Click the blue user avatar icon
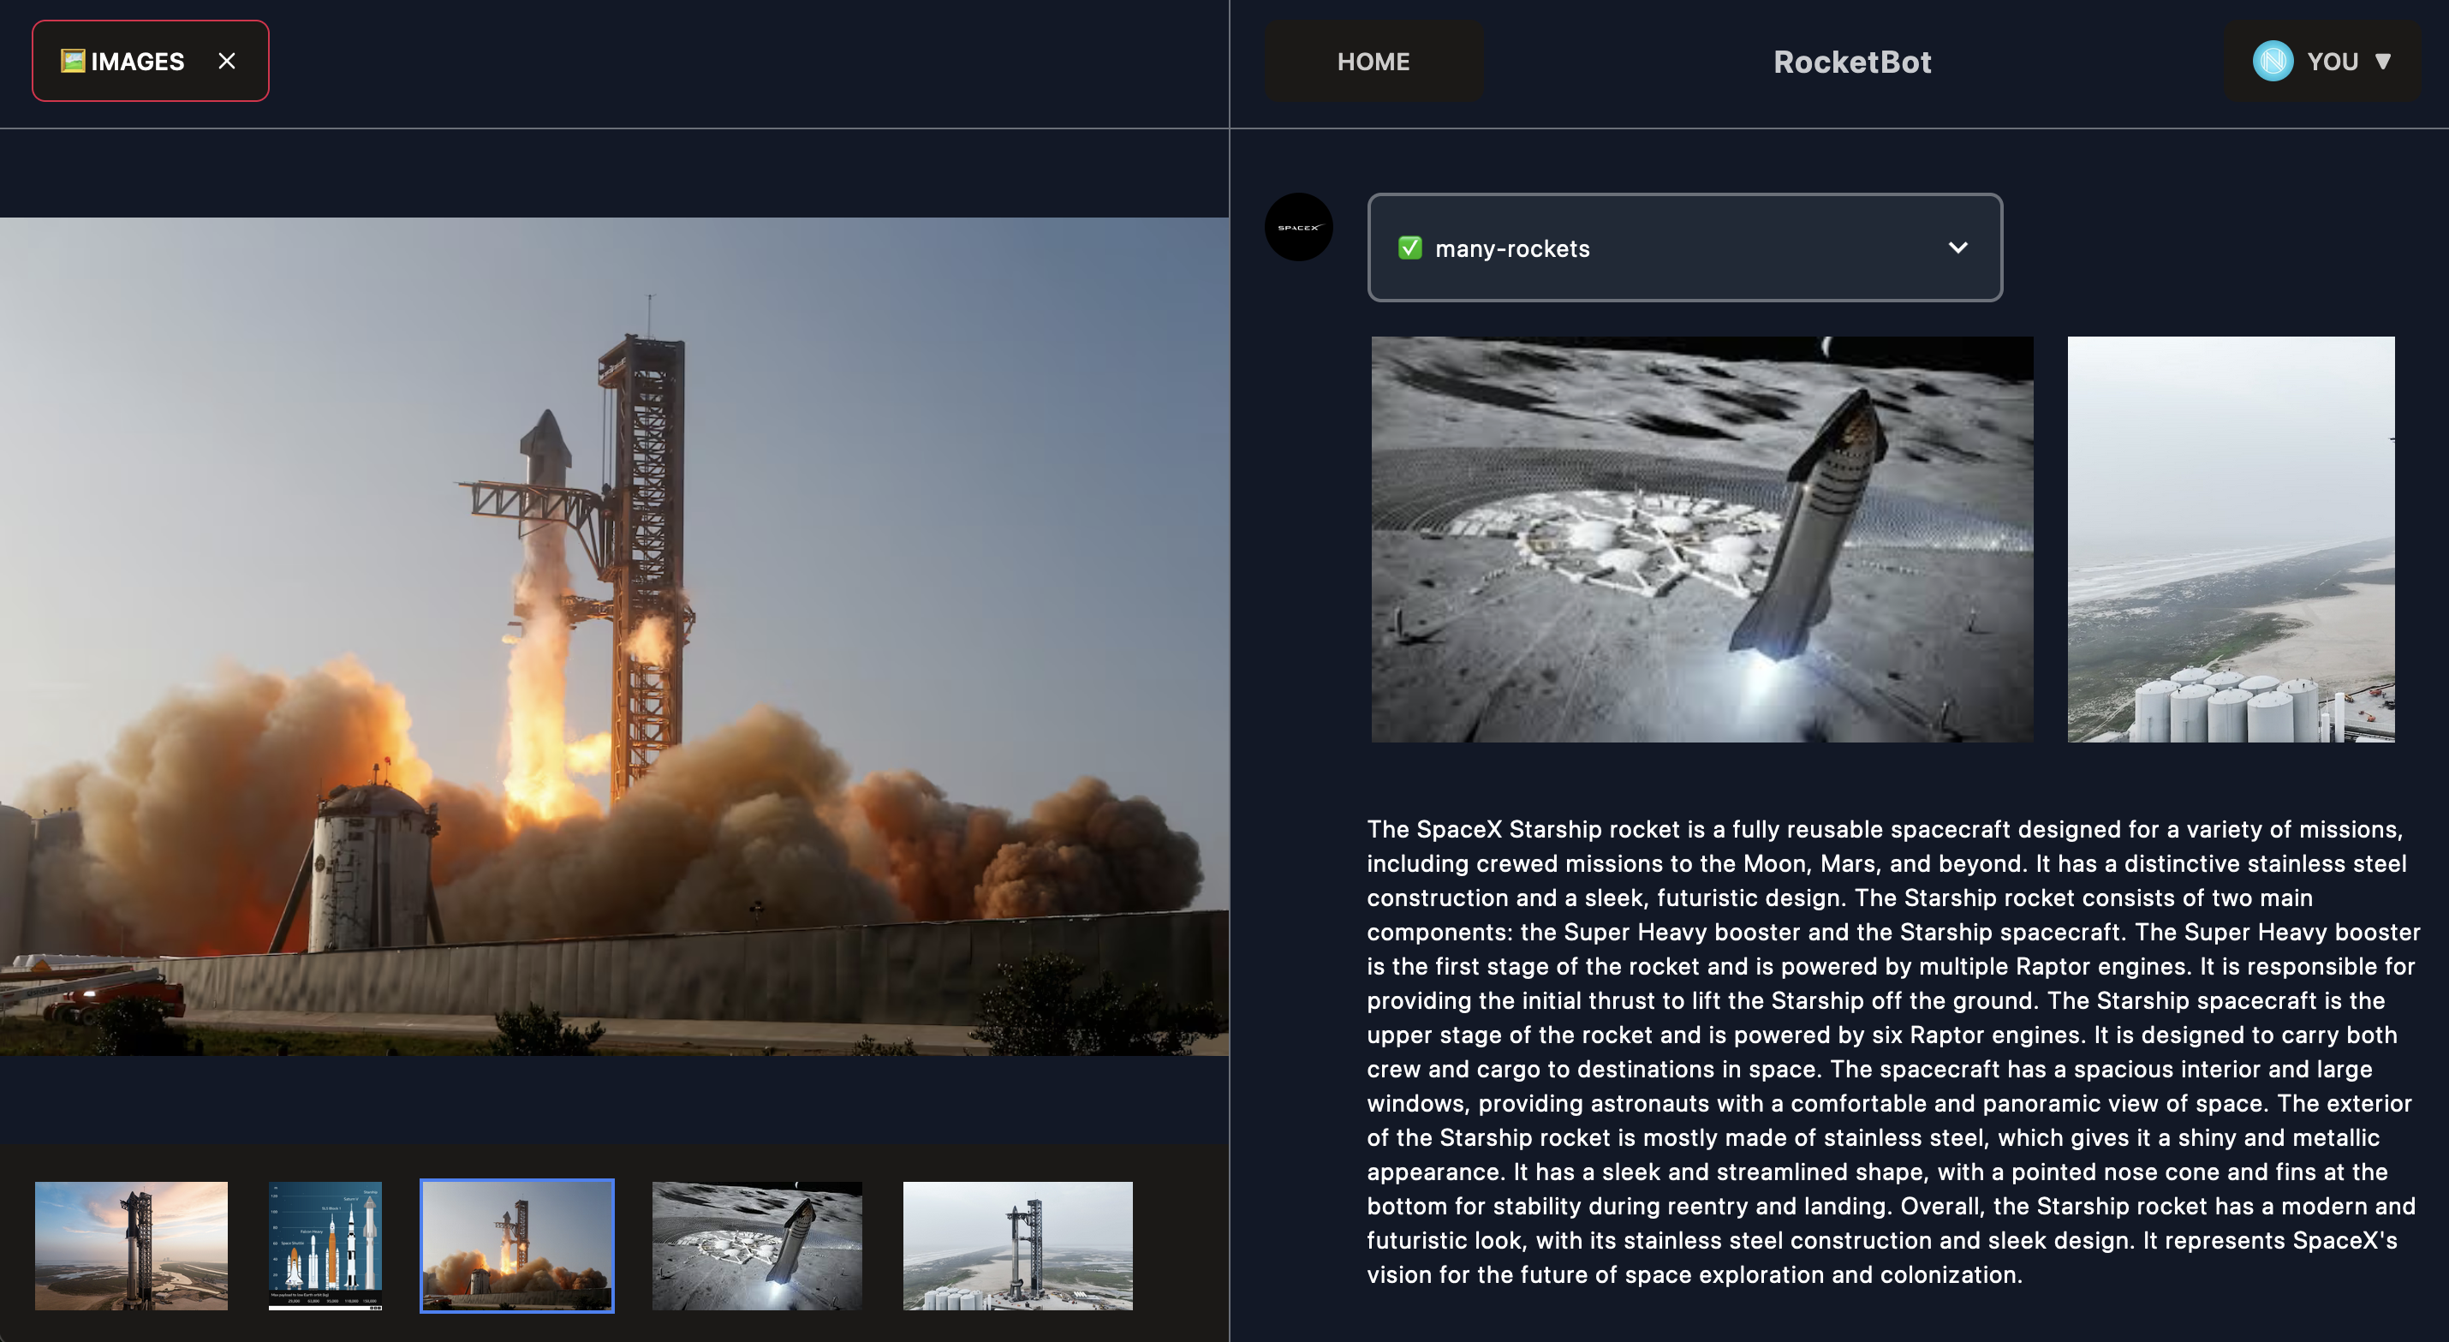 2272,61
